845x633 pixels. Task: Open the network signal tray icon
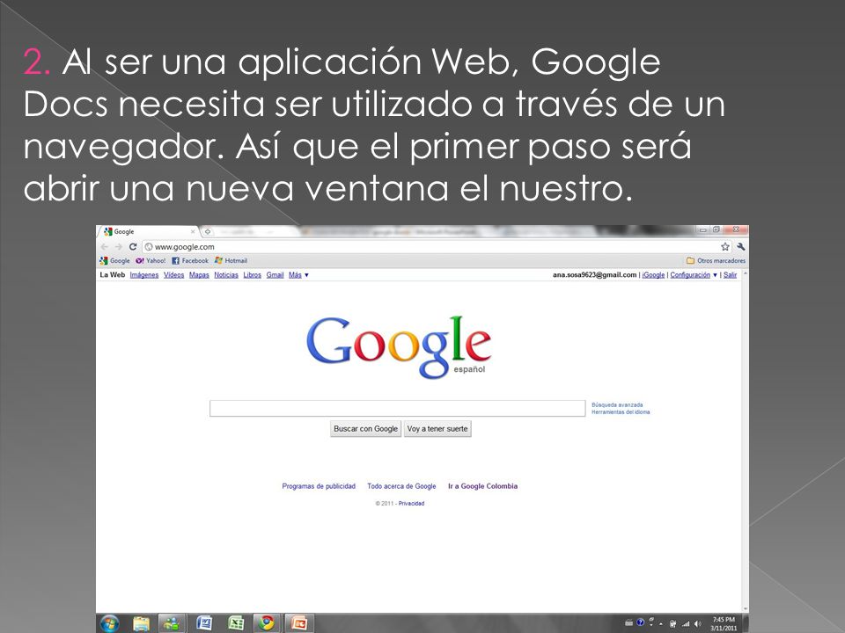(686, 624)
